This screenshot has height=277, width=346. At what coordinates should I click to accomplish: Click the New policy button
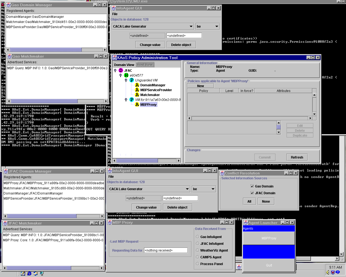(201, 86)
